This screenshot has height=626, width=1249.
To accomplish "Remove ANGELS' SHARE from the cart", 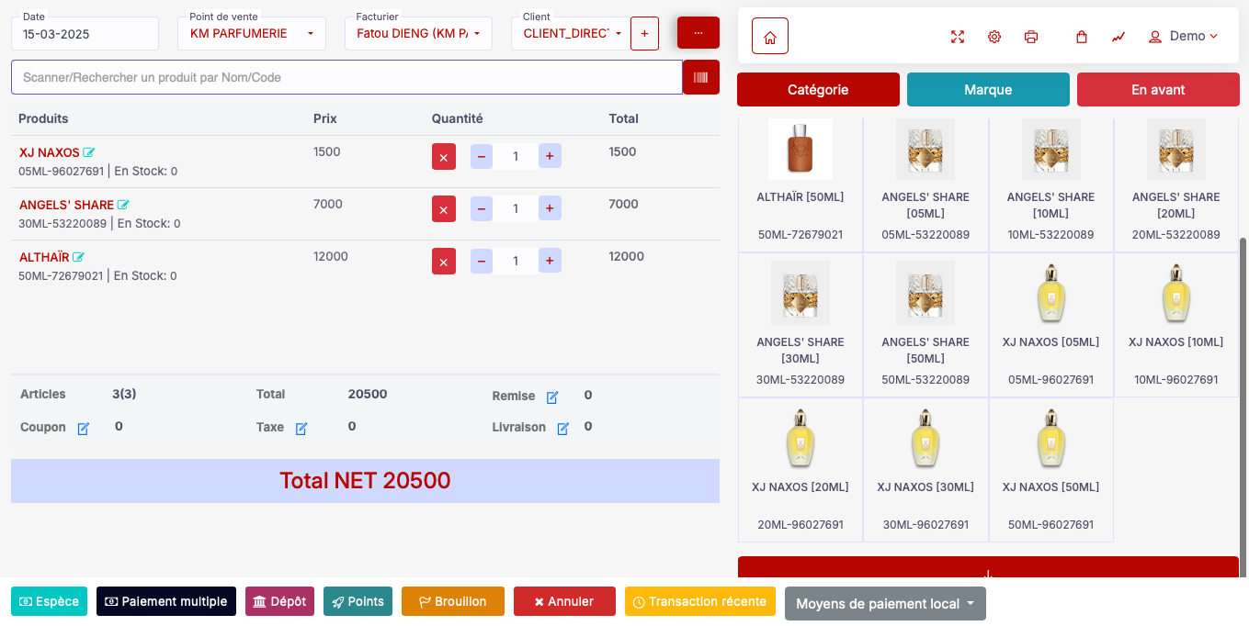I will (443, 209).
